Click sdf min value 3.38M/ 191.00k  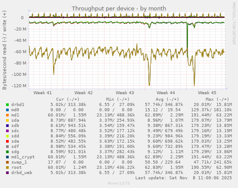click(117, 147)
